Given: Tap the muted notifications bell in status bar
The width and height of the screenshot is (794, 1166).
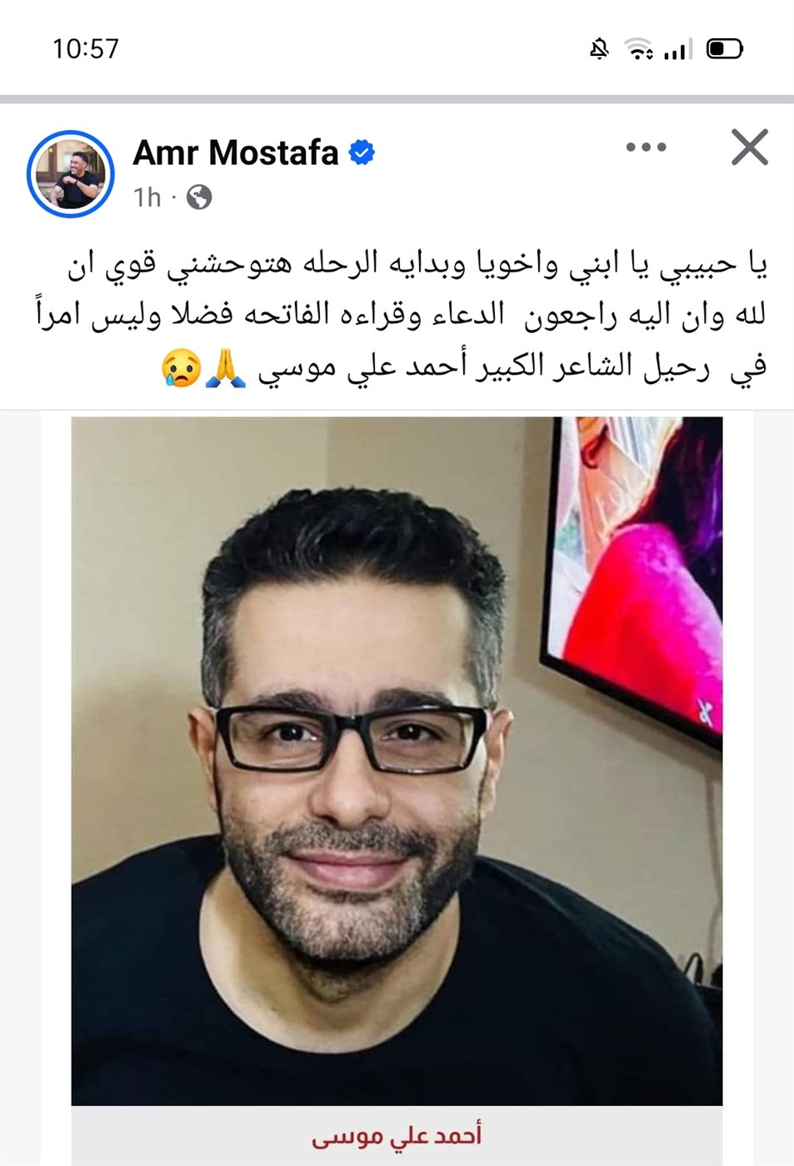Looking at the screenshot, I should 599,49.
